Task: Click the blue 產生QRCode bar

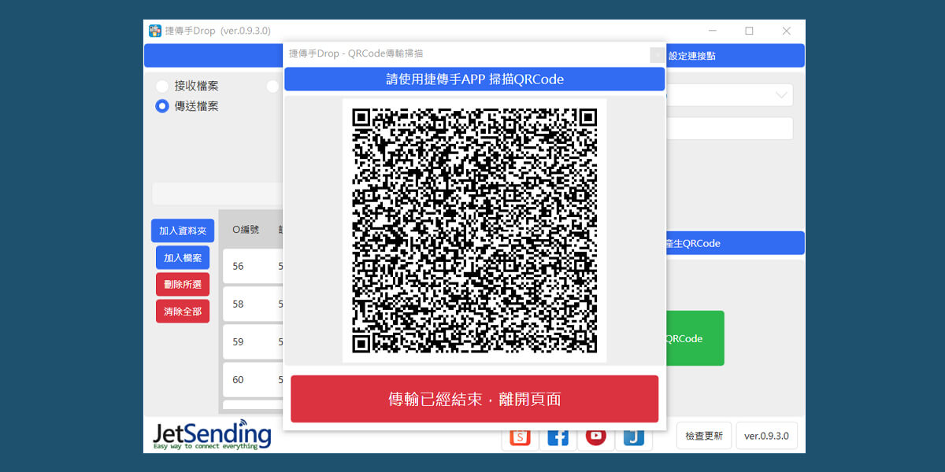Action: (x=735, y=243)
